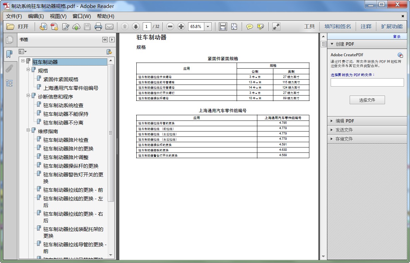Collapse the 维修指南 bookmark node
This screenshot has height=263, width=410.
[x=28, y=131]
